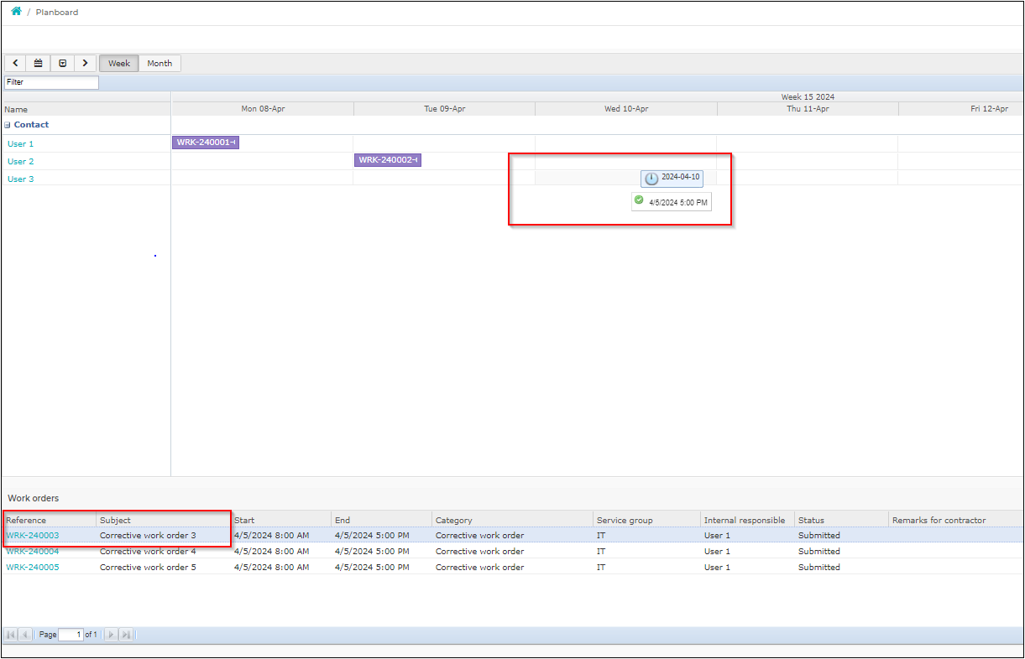The image size is (1025, 659).
Task: Focus the Filter input field
Action: tap(51, 82)
